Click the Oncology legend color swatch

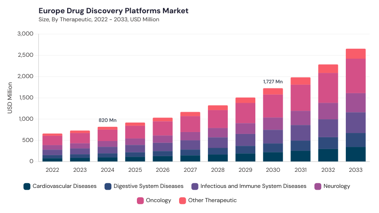(x=140, y=200)
